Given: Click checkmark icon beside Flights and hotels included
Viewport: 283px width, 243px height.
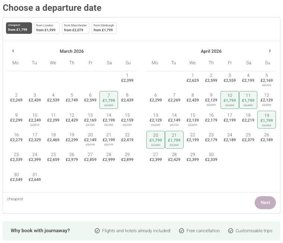Looking at the screenshot, I should (x=97, y=231).
